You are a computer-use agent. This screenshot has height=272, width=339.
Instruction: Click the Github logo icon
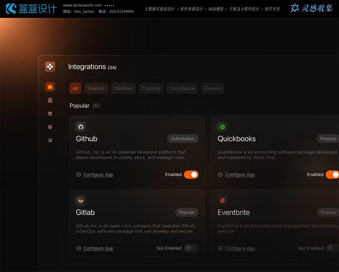pyautogui.click(x=81, y=127)
